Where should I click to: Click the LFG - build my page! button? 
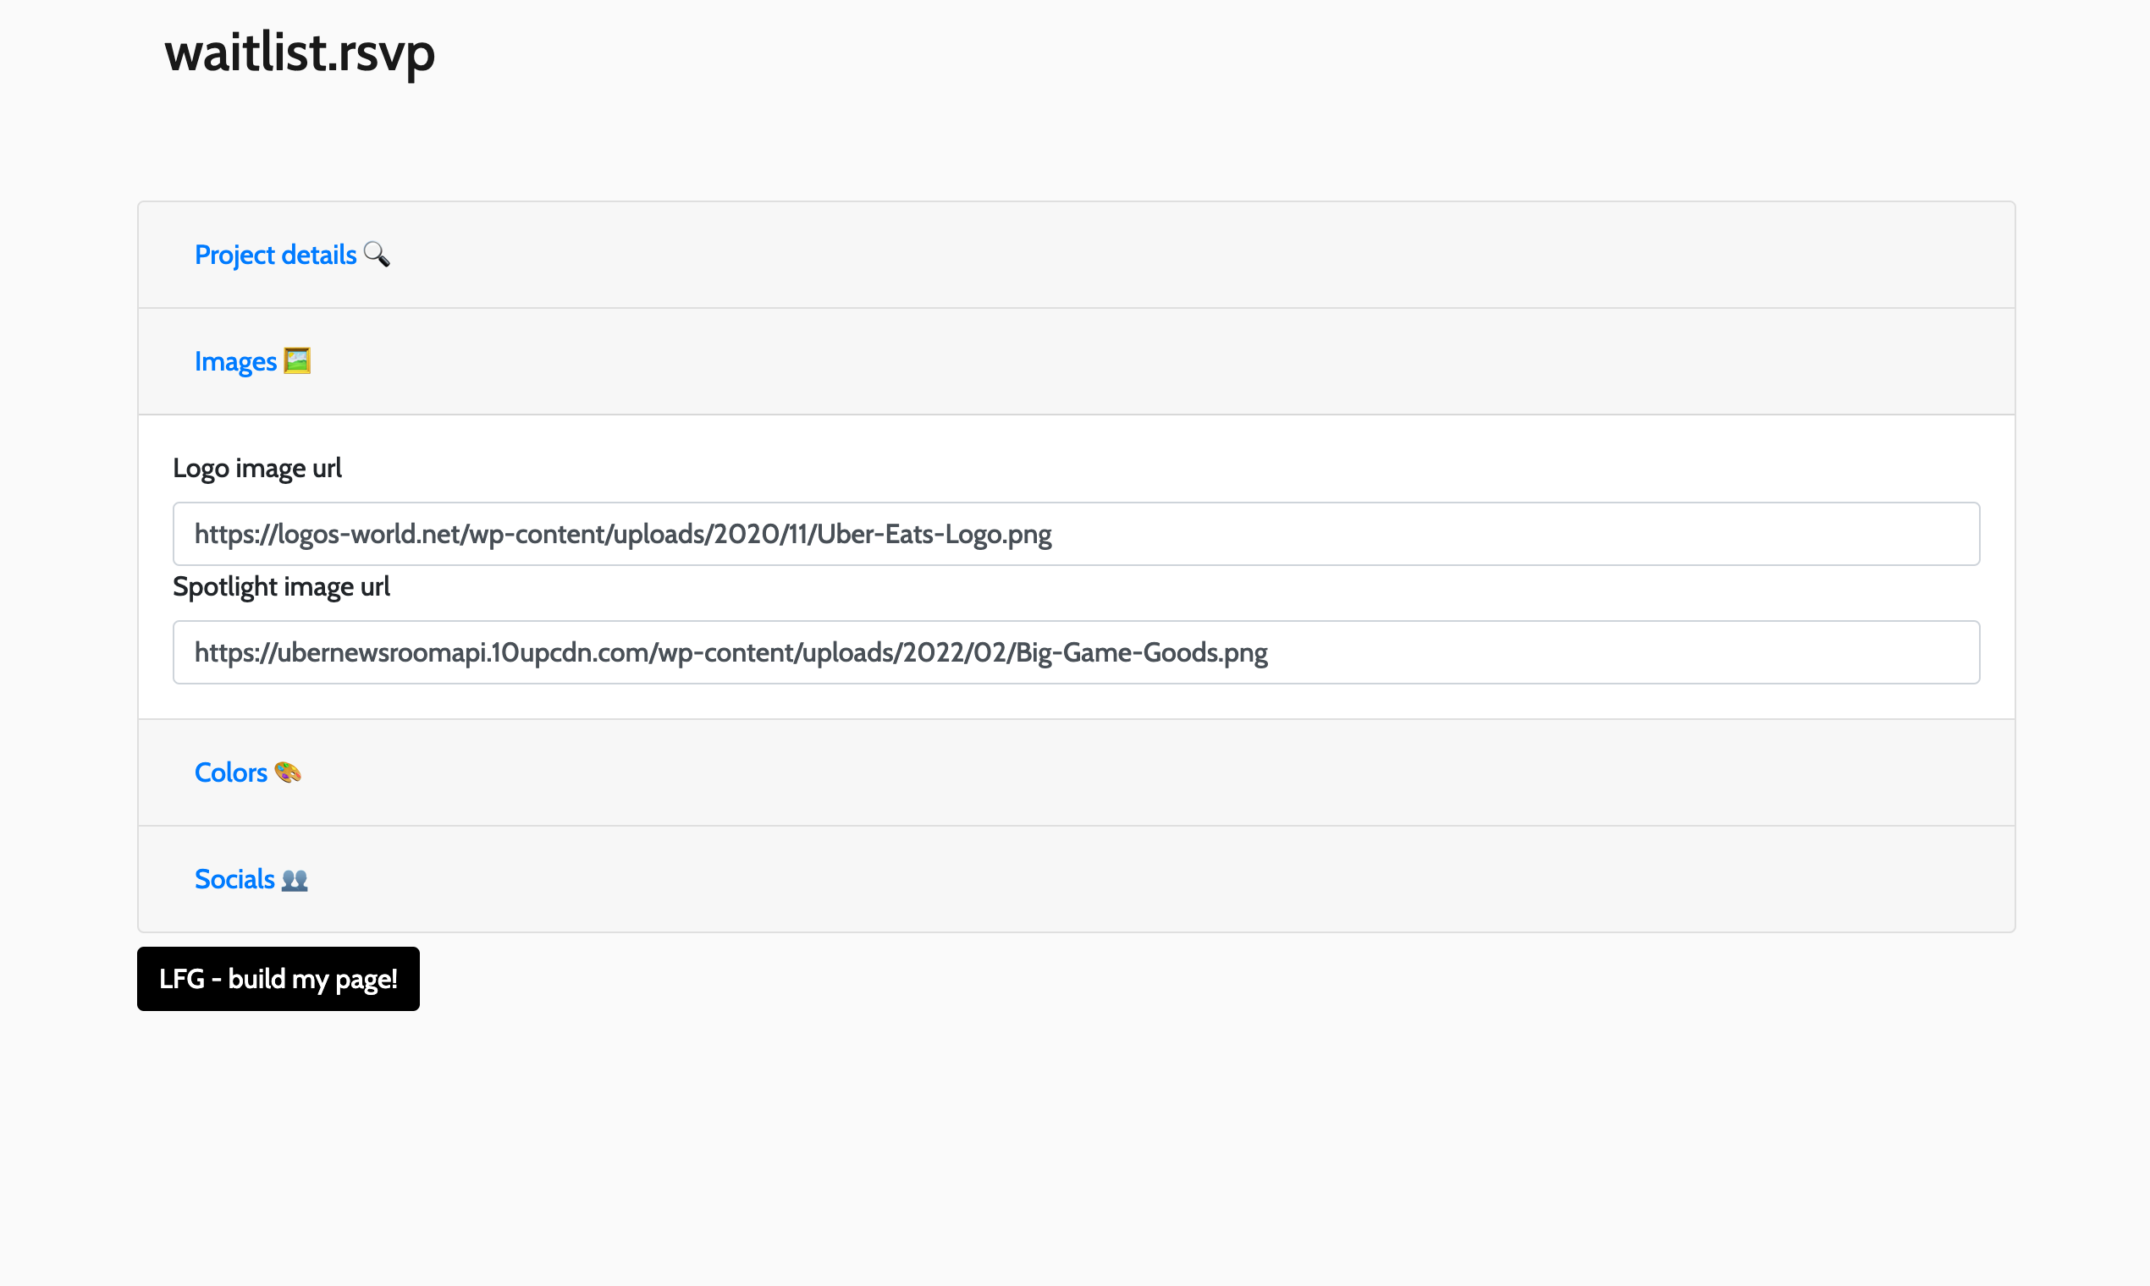tap(278, 978)
